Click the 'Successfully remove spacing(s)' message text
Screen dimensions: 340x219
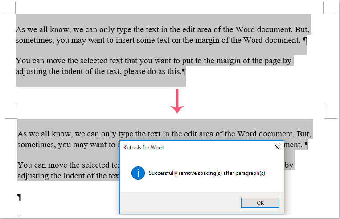point(208,173)
